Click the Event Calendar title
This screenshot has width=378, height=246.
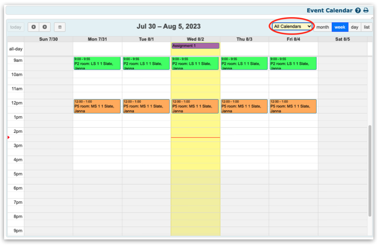329,10
